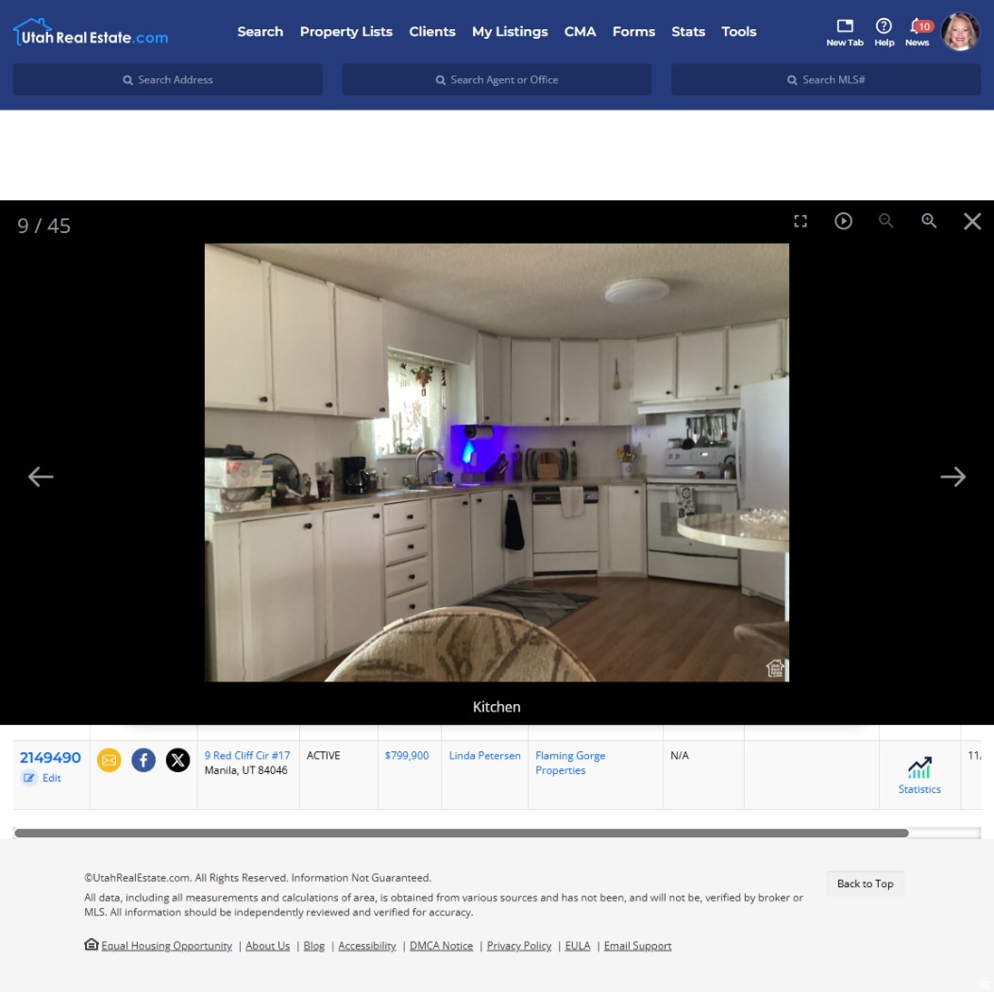This screenshot has width=994, height=992.
Task: Open the 9 Red Cliff Cir #17 listing
Action: pyautogui.click(x=247, y=755)
